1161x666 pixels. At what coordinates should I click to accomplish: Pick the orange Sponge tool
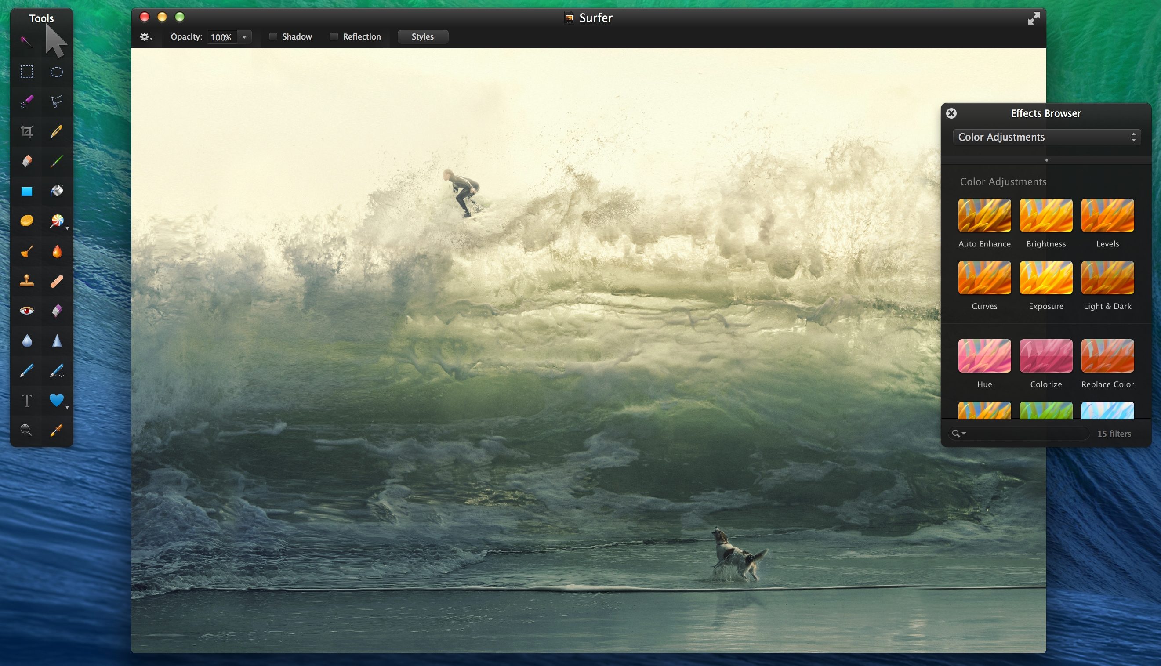click(26, 221)
